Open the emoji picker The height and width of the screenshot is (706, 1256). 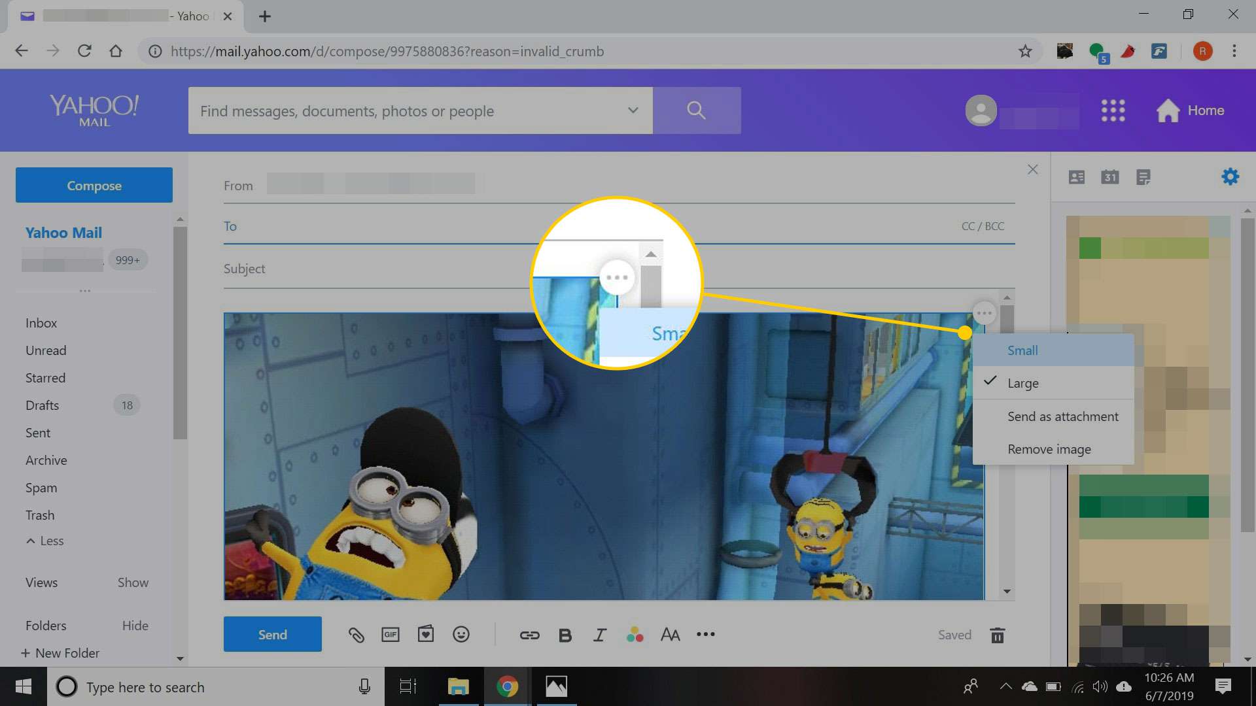tap(461, 634)
